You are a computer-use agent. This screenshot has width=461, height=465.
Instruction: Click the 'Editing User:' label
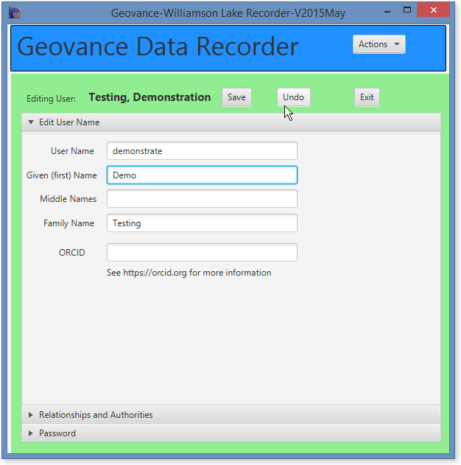[51, 99]
